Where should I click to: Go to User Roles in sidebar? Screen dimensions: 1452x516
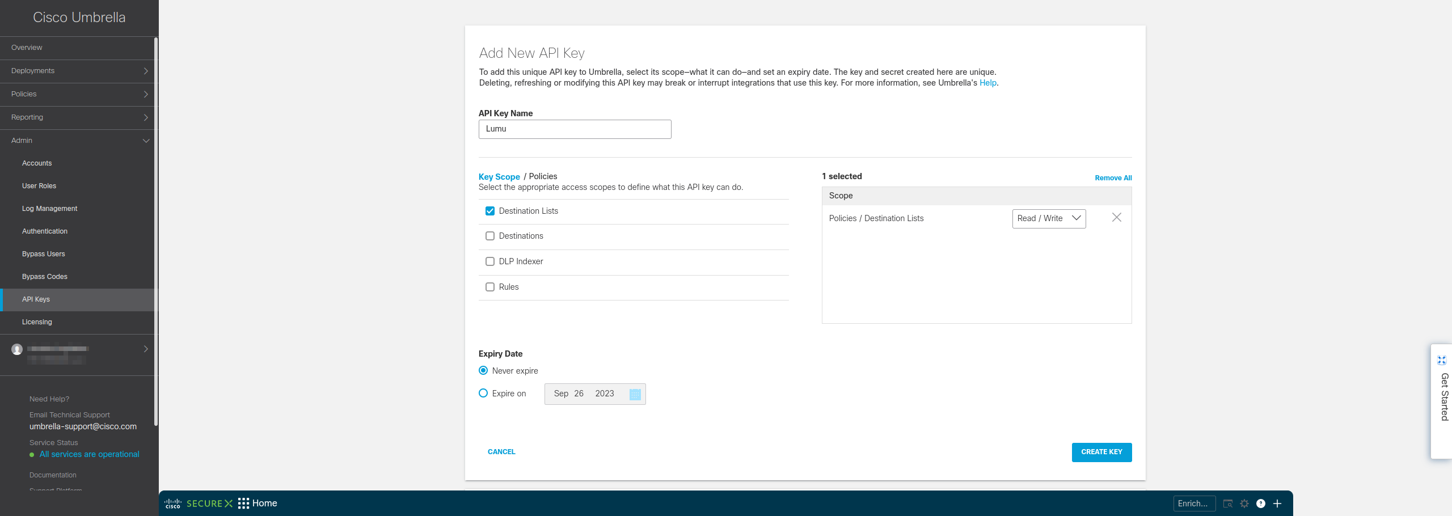(39, 186)
